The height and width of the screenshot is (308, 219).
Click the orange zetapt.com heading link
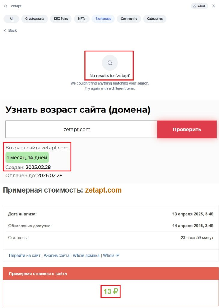[103, 190]
